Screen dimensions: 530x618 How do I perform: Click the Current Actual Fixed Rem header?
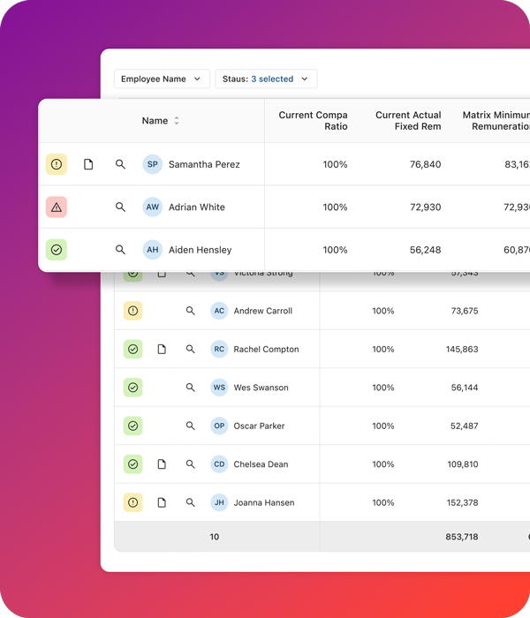(x=407, y=121)
